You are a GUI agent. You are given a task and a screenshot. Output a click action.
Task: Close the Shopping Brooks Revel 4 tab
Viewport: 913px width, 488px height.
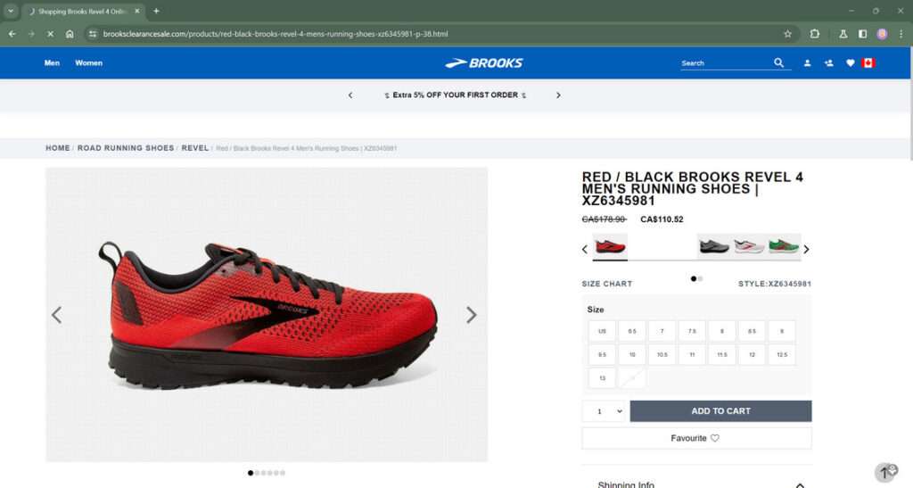click(136, 11)
